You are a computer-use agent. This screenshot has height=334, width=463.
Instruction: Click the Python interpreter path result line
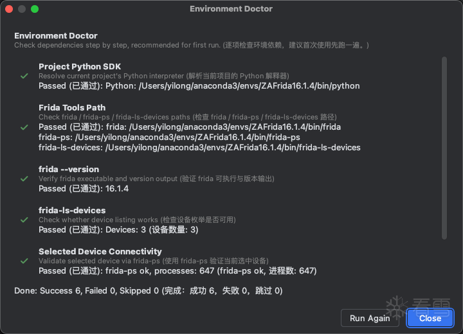coord(199,86)
